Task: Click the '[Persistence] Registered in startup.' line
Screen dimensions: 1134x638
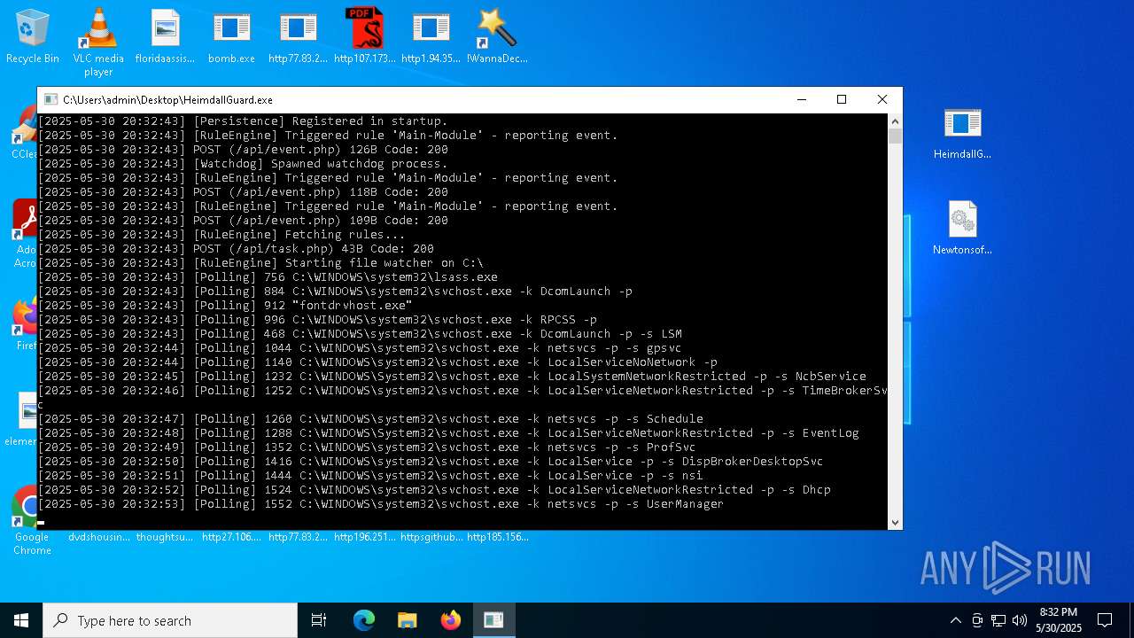Action: tap(243, 121)
